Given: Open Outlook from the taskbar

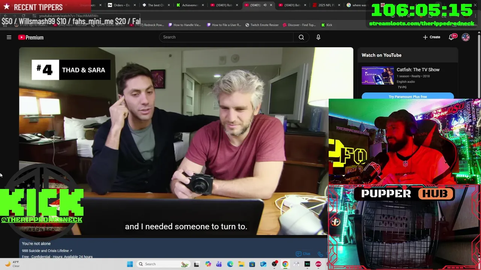Looking at the screenshot, I should click(x=263, y=264).
